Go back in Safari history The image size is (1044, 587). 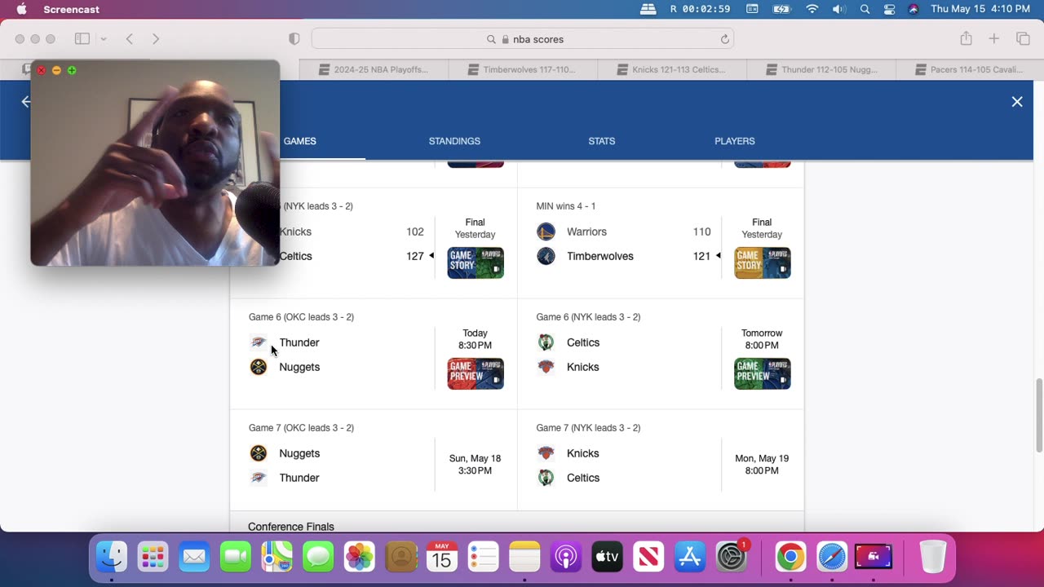129,38
